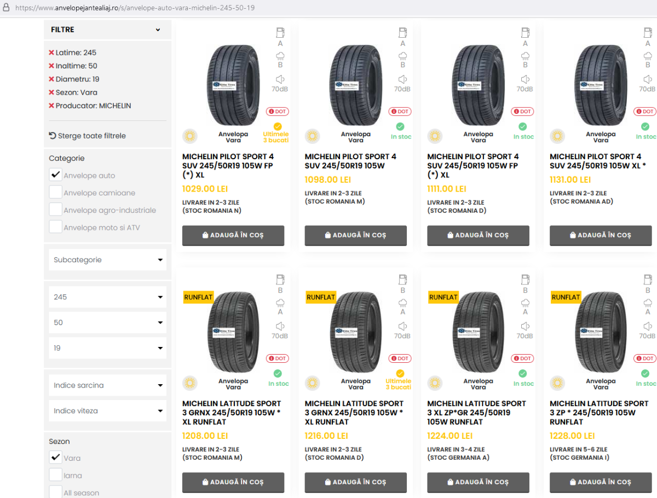Collapse the FILTRE panel header
The width and height of the screenshot is (657, 498).
tap(107, 30)
